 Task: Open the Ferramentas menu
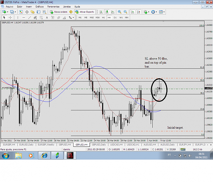coord(54,6)
